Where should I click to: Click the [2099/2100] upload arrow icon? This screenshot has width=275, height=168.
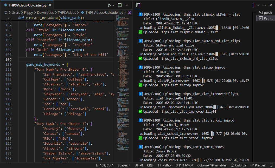tap(140, 147)
